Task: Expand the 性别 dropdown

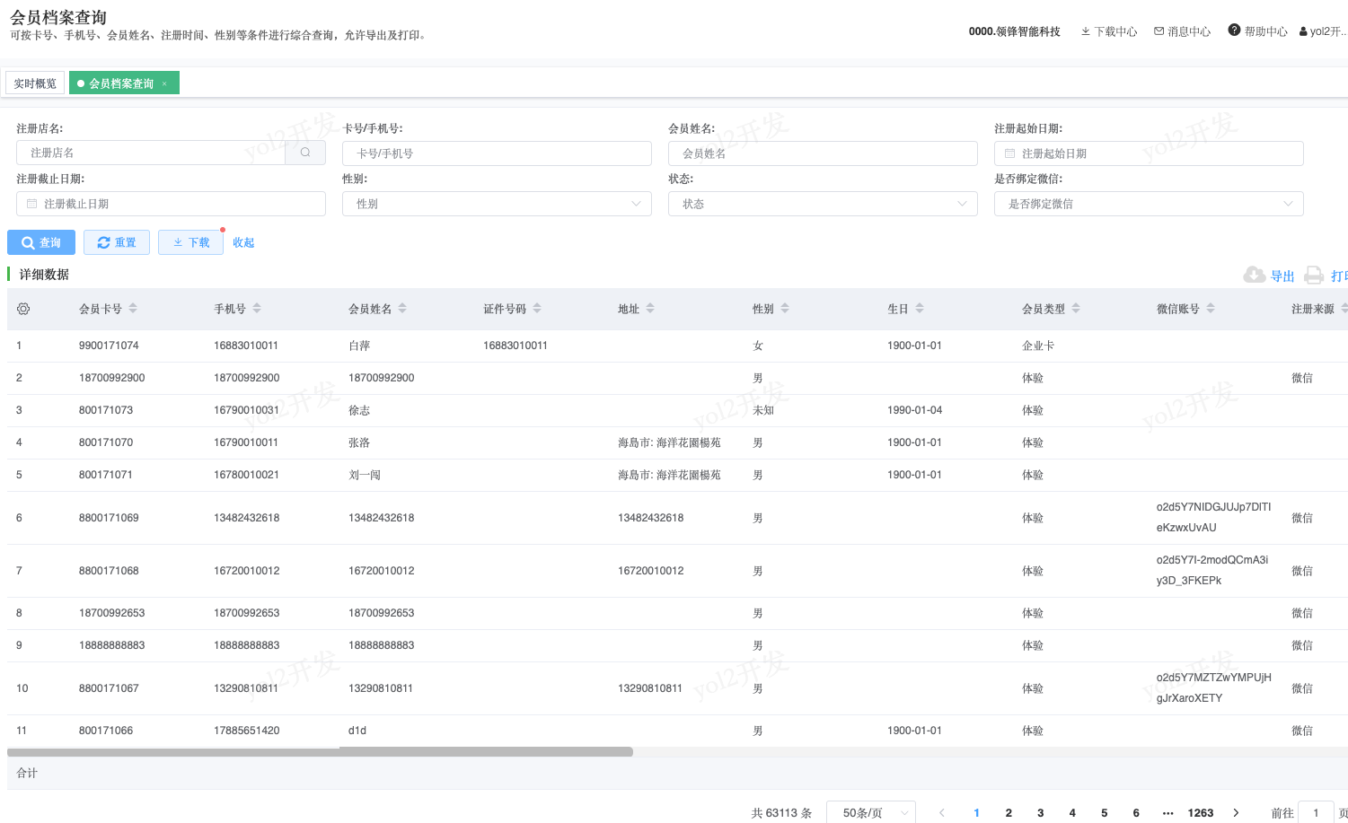Action: (497, 204)
